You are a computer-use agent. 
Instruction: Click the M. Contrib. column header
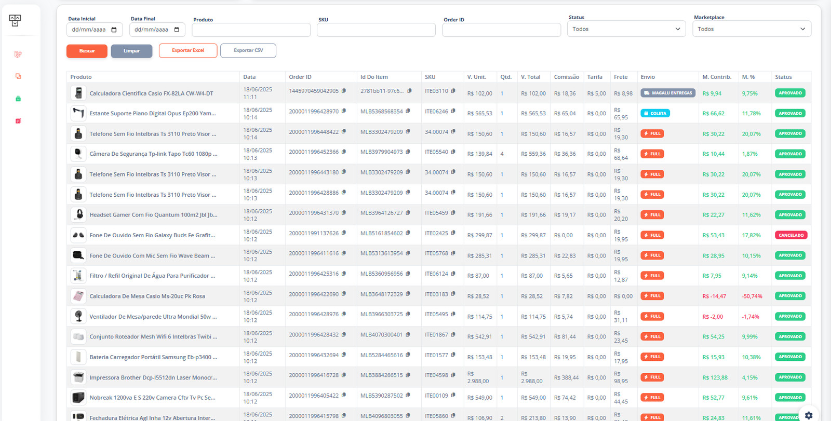click(x=717, y=77)
